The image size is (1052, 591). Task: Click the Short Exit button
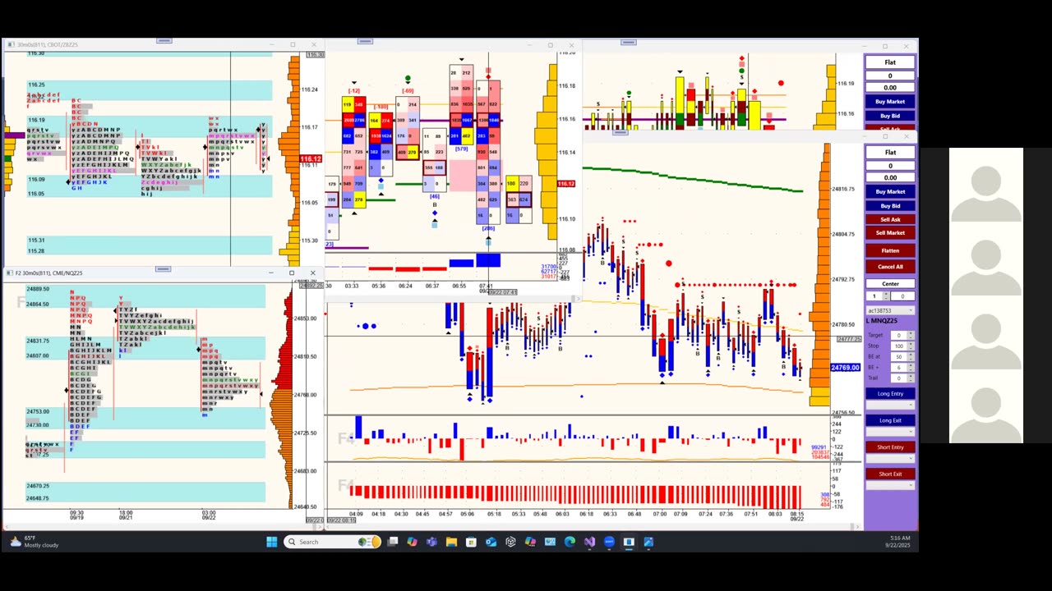click(x=890, y=474)
